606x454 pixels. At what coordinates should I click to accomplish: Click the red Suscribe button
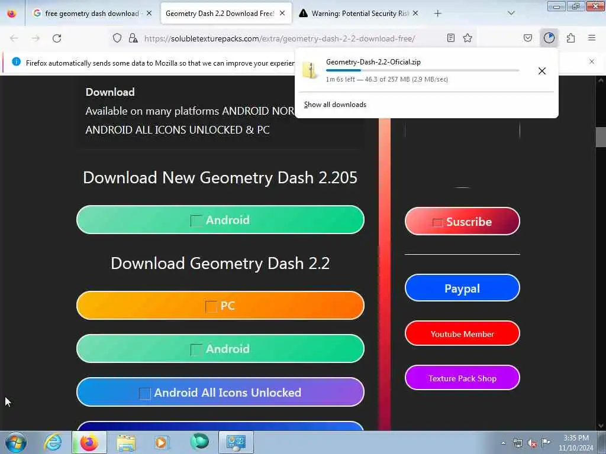tap(462, 221)
